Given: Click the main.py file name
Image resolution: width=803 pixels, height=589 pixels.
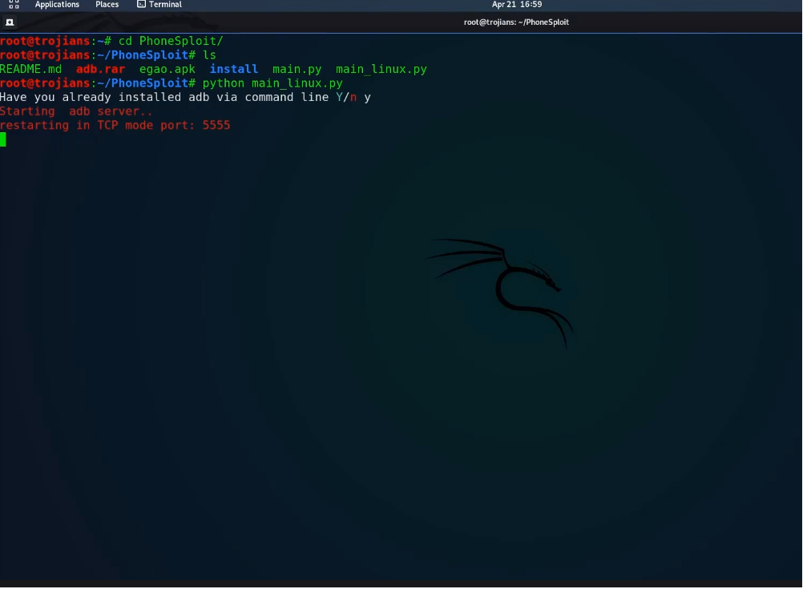Looking at the screenshot, I should click(x=297, y=69).
